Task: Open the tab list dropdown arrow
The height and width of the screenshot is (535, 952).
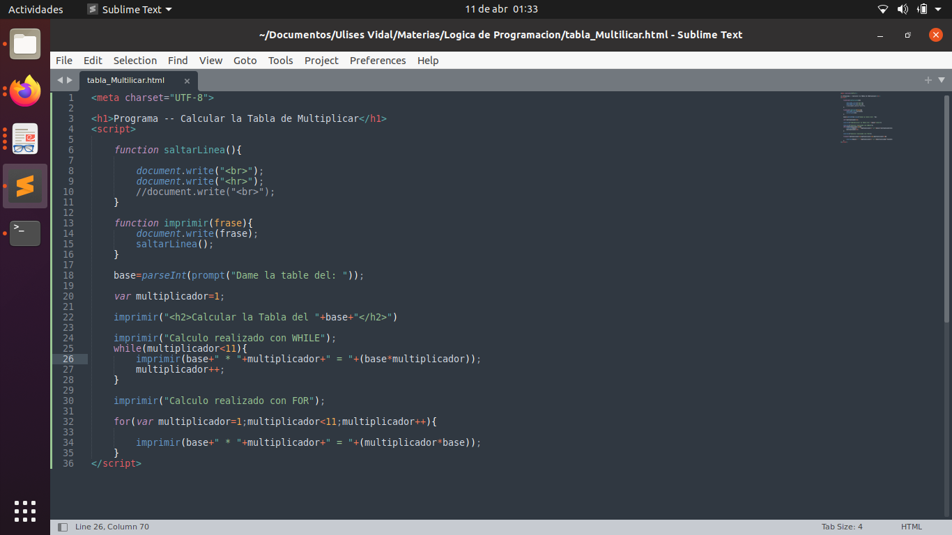Action: 942,80
